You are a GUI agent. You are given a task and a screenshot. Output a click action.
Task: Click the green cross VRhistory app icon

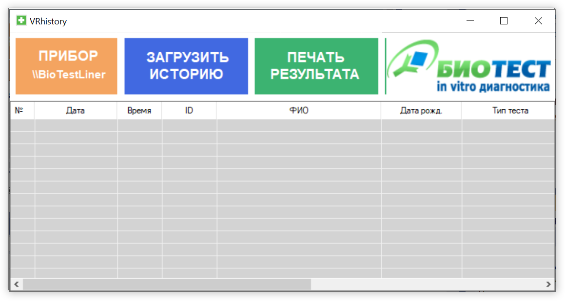click(21, 20)
